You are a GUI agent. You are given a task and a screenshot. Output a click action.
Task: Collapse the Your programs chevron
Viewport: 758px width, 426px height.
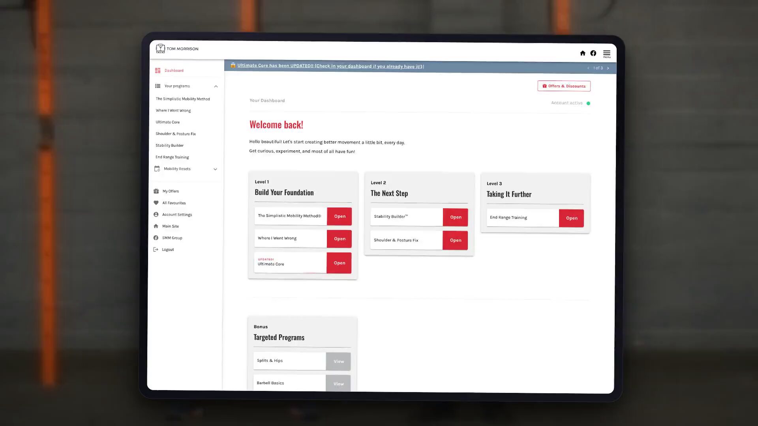[216, 86]
